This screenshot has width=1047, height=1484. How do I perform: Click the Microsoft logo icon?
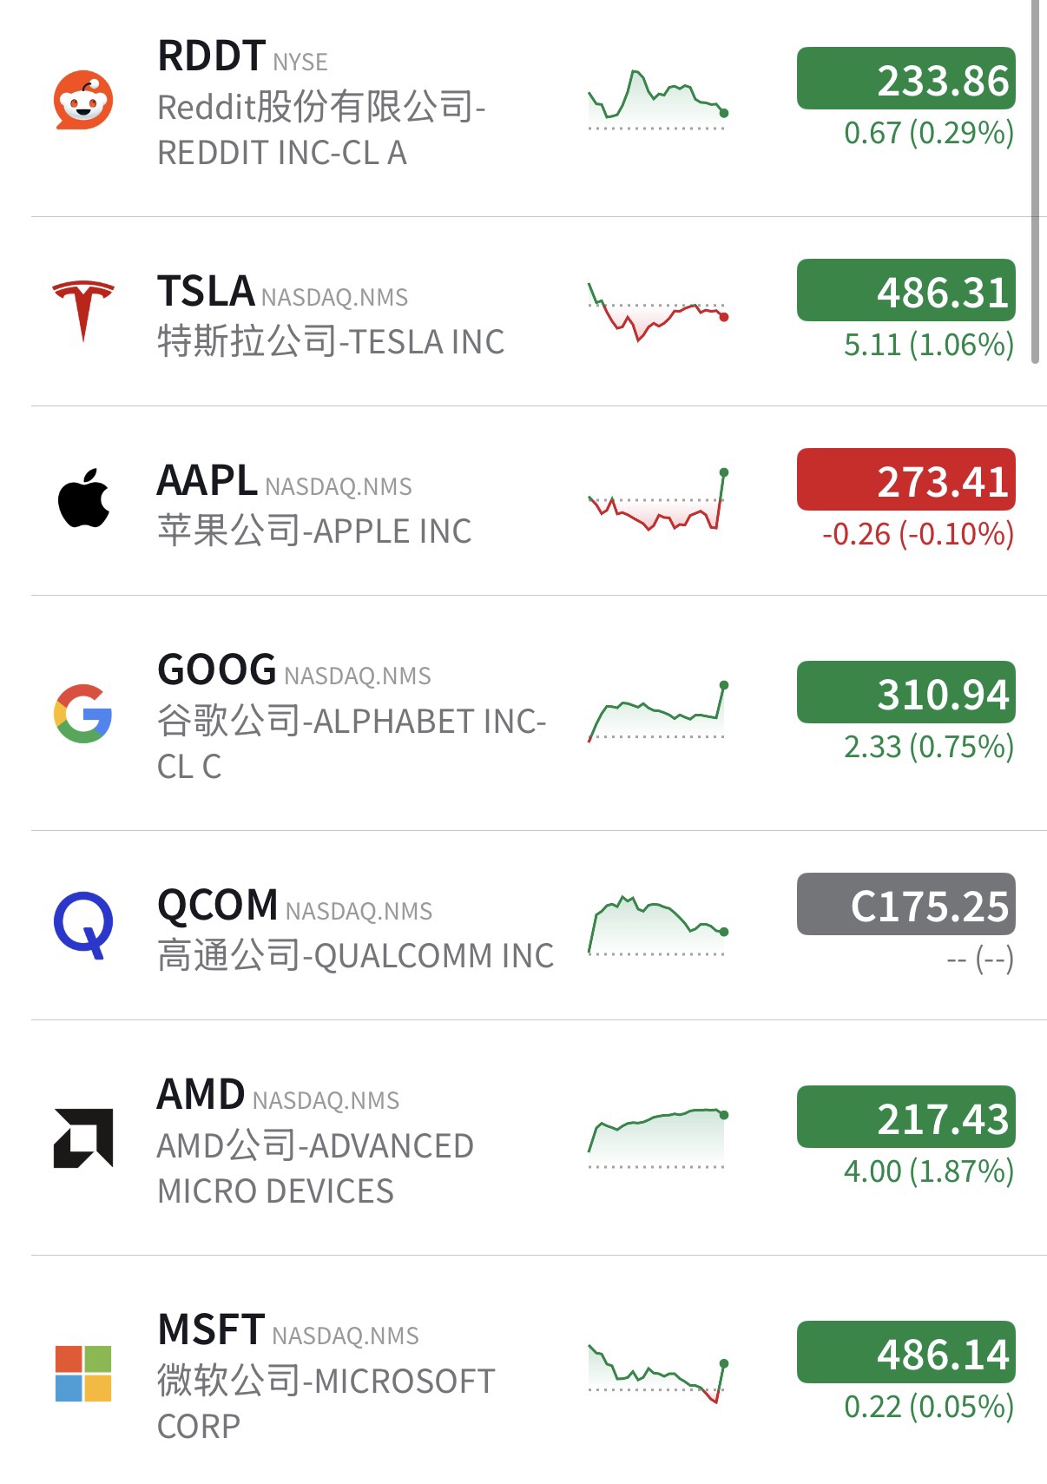(x=83, y=1374)
